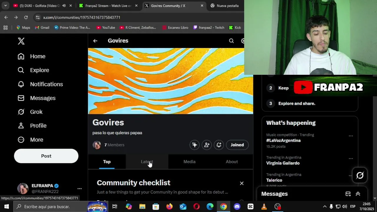This screenshot has width=377, height=212.
Task: Open the Windows Start menu
Action: (6, 207)
